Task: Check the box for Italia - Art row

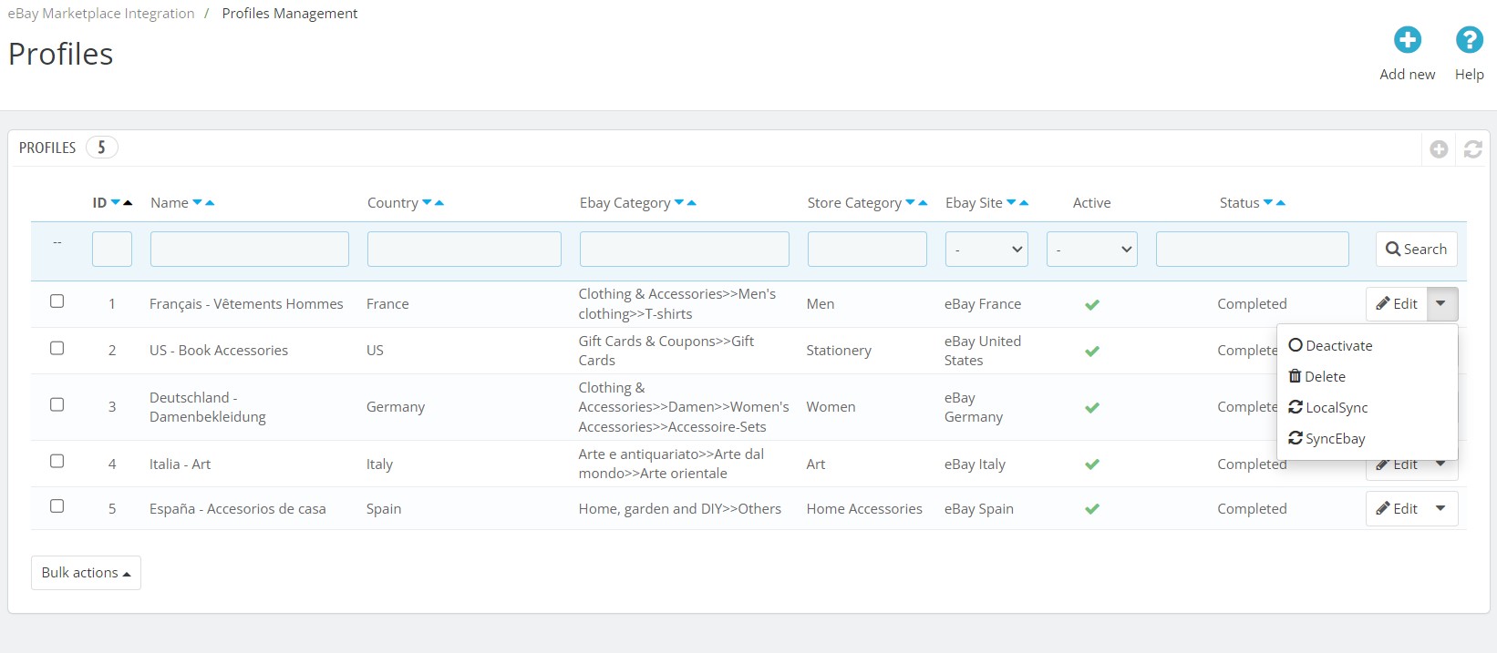Action: point(57,462)
